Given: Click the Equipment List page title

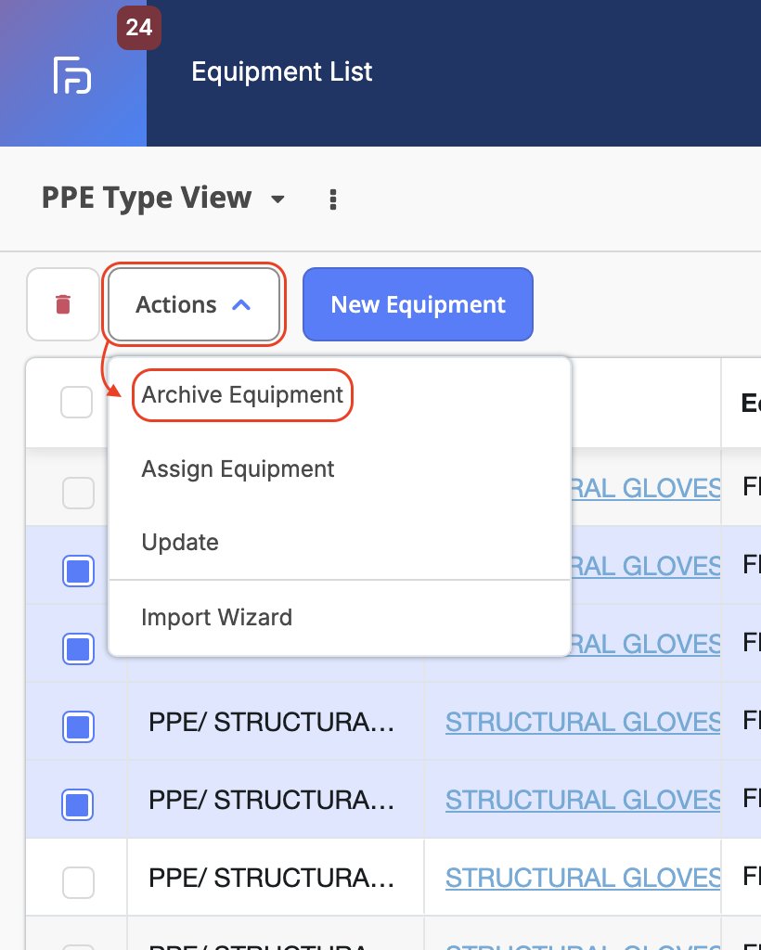Looking at the screenshot, I should coord(282,71).
